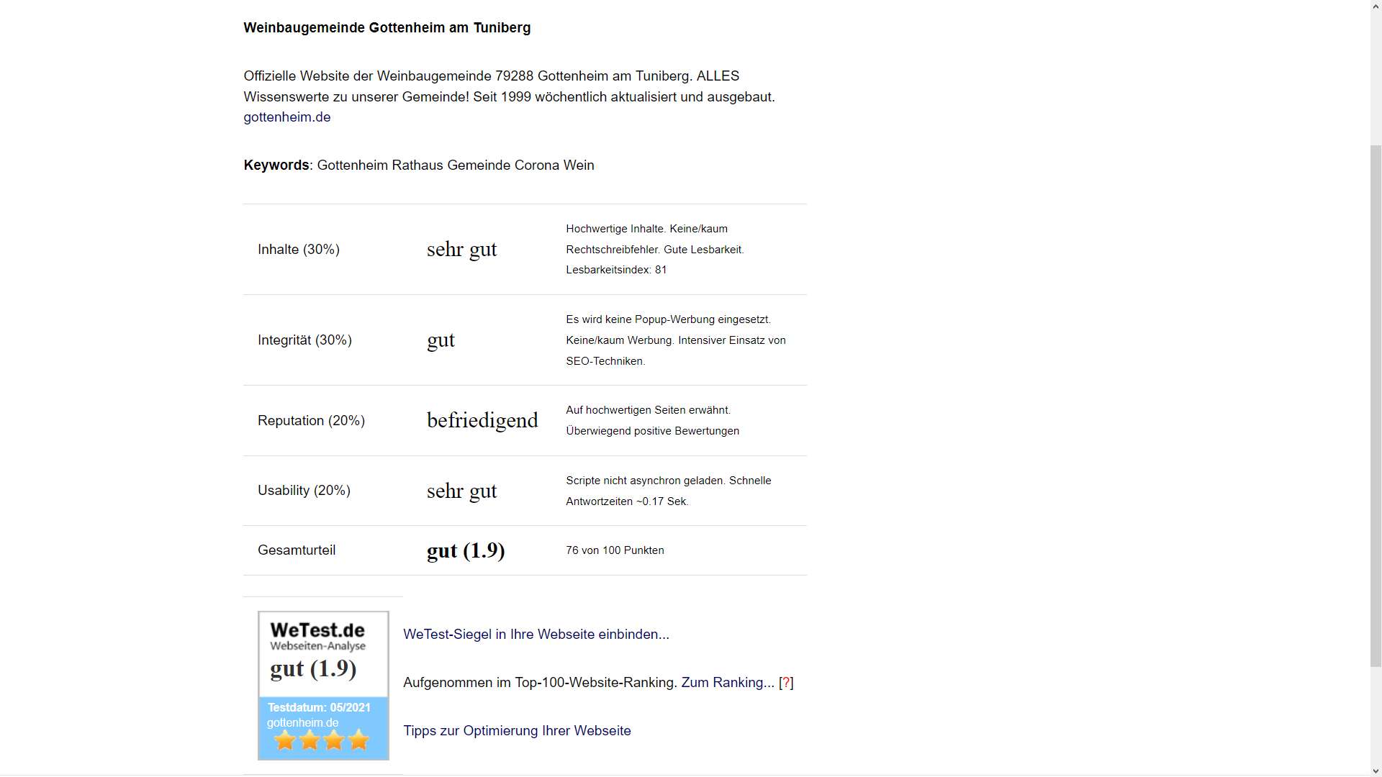Click the bold 'gut (1.9)' Gesamturteil score
The height and width of the screenshot is (777, 1382).
coord(466,551)
